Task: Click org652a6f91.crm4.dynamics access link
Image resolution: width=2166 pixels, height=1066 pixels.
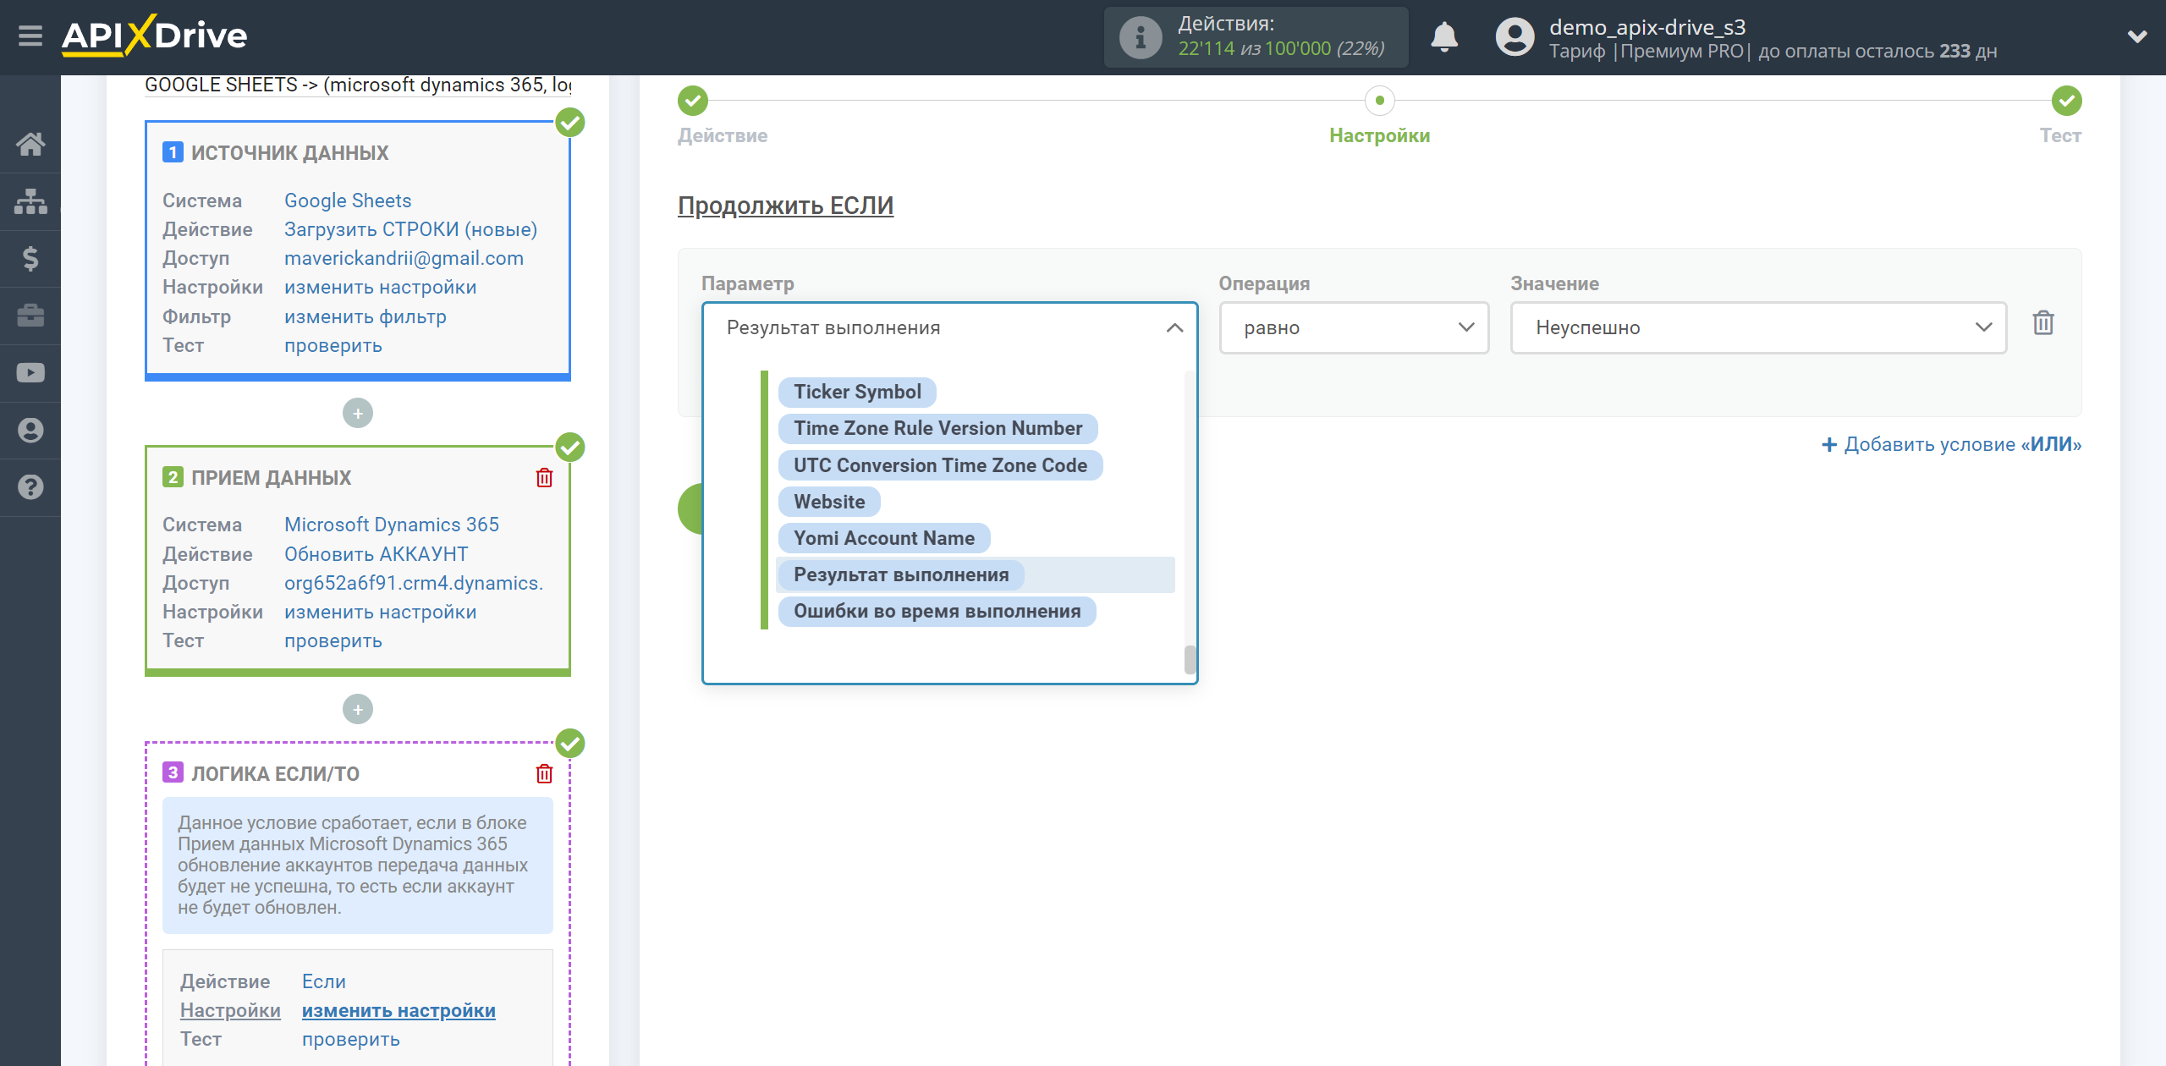Action: (x=413, y=584)
